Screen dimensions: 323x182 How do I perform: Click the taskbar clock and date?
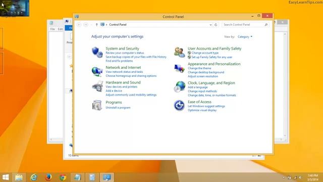point(313,177)
